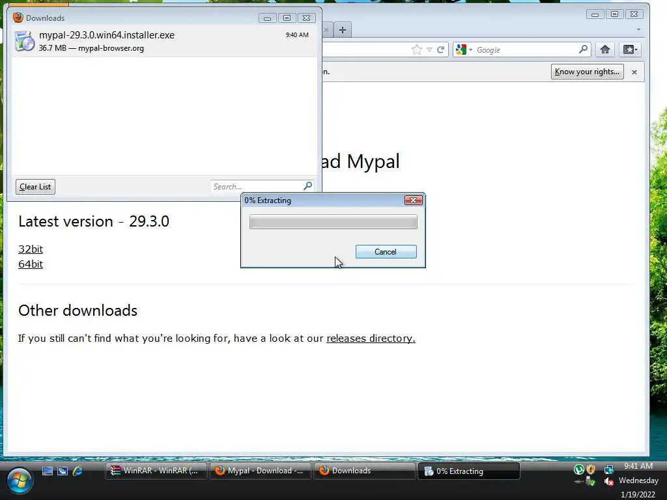667x500 pixels.
Task: Click the muted volume tray icon
Action: pyautogui.click(x=609, y=482)
